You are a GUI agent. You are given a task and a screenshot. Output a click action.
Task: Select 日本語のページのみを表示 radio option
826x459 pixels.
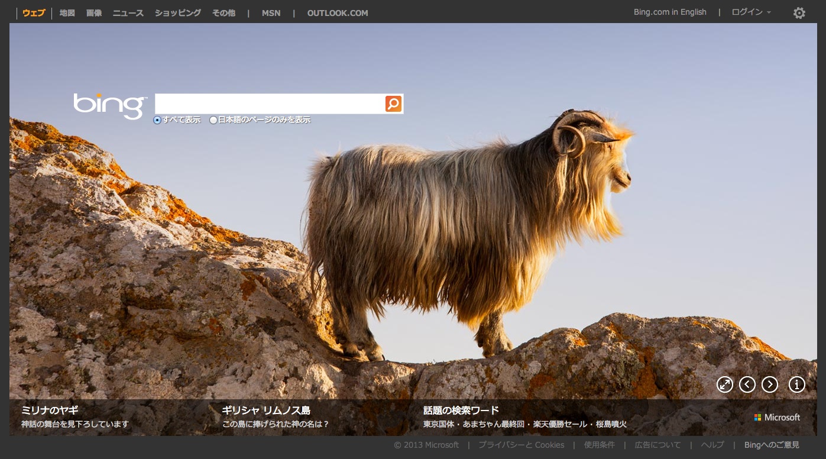coord(213,120)
